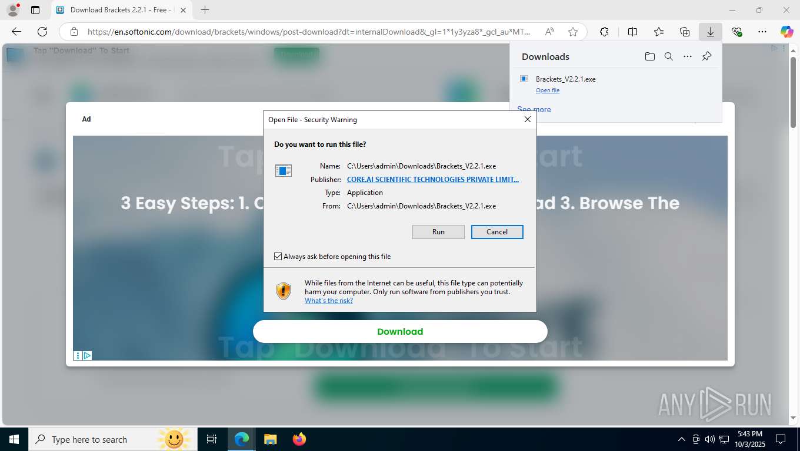
Task: Open Favorites list icon
Action: pos(659,32)
